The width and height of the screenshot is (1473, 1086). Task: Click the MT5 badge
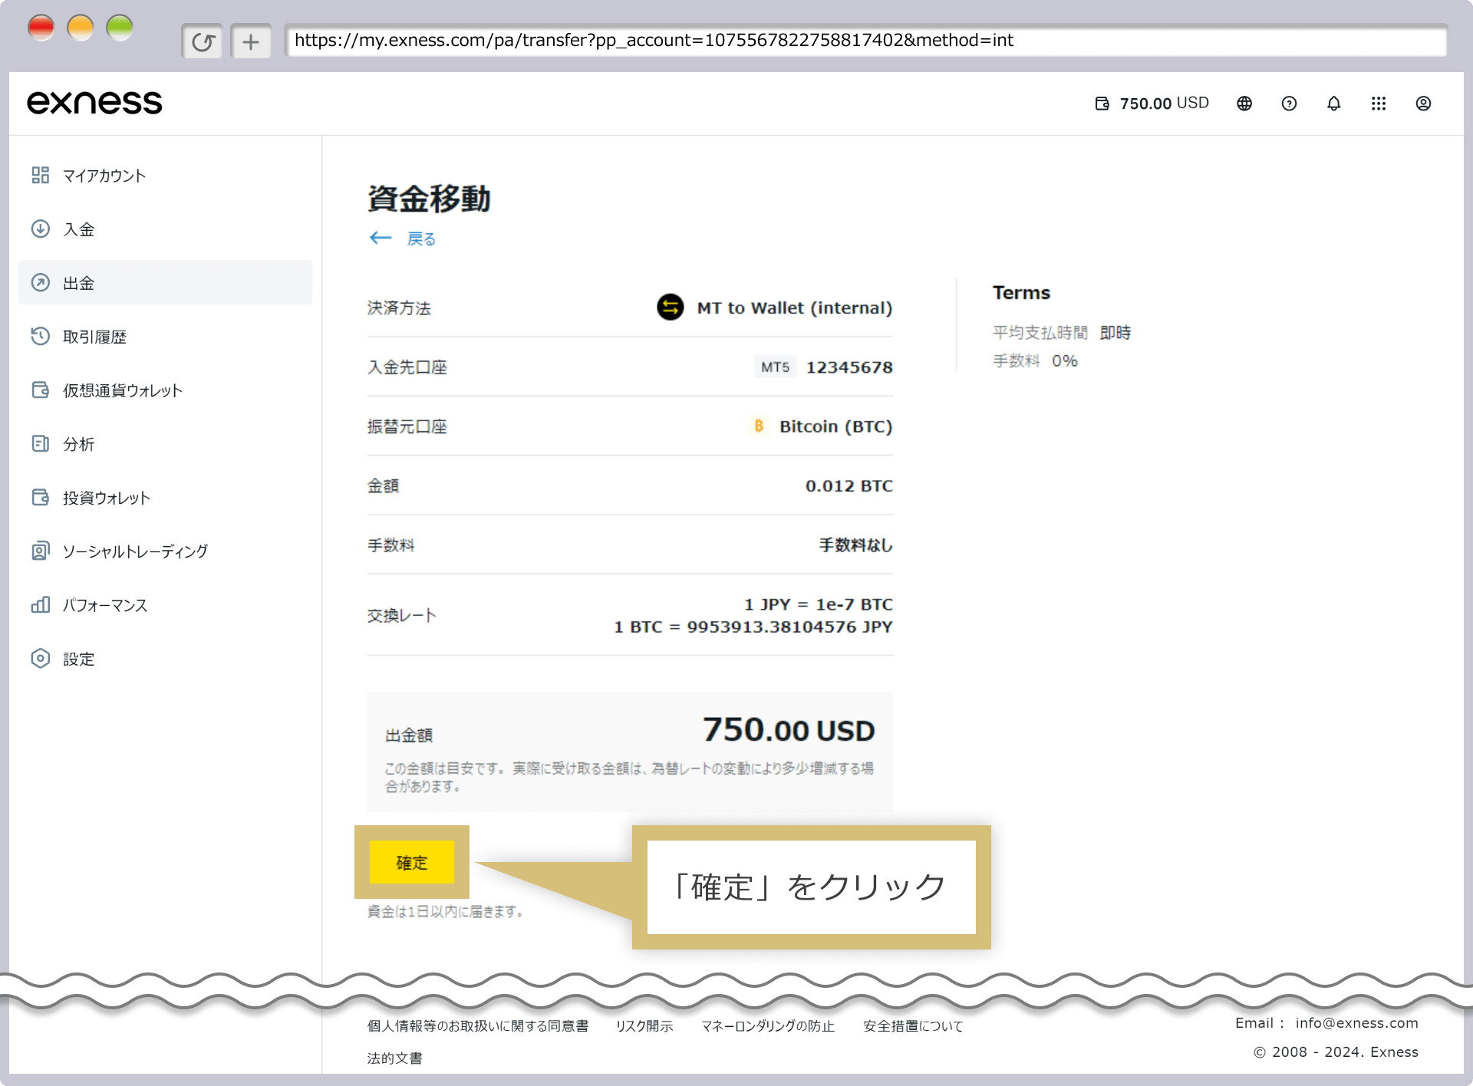[775, 367]
